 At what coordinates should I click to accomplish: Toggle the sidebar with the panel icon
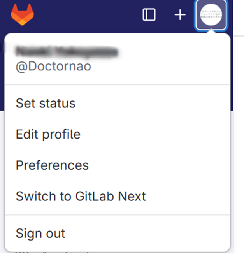149,15
